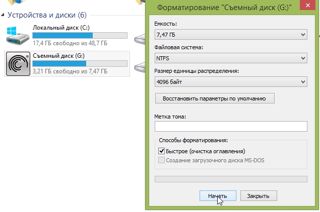Screen dimensions: 320x212
Task: Click Восстановить параметры по умолчанию button
Action: click(215, 98)
